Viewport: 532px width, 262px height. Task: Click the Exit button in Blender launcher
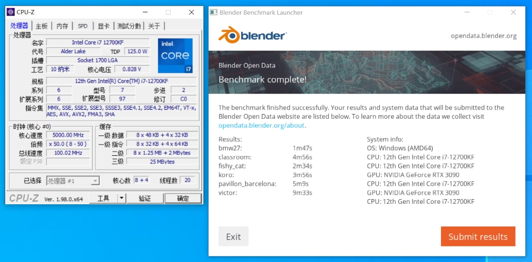pos(234,236)
